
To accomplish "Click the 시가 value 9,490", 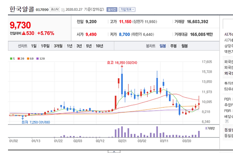I will (91, 35).
